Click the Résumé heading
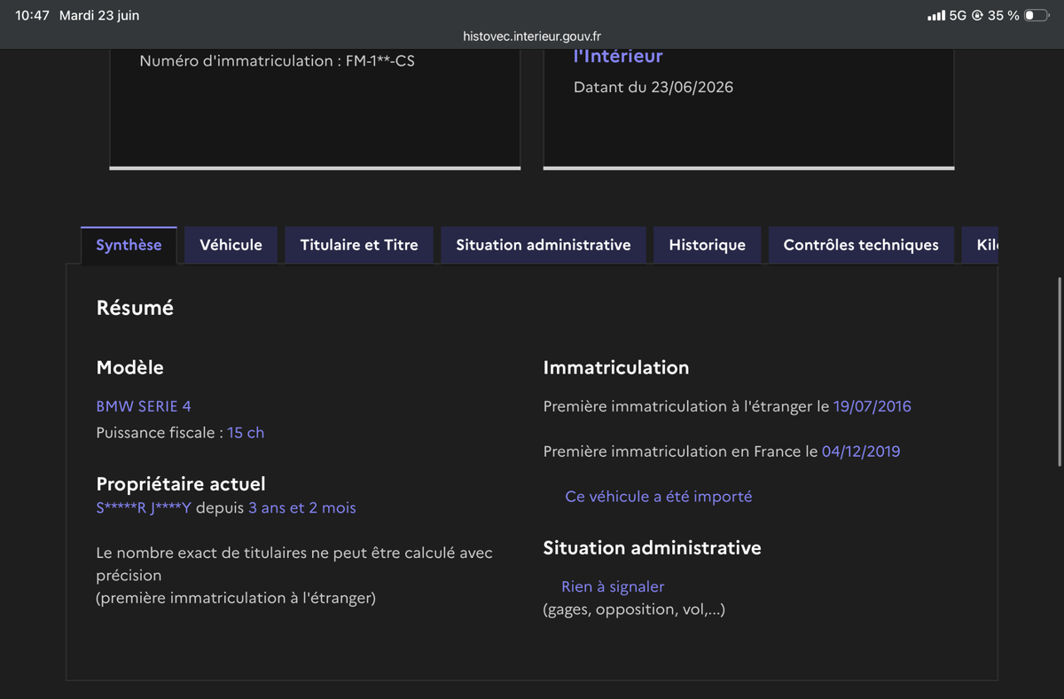Screen dimensions: 1064x699 coord(135,308)
